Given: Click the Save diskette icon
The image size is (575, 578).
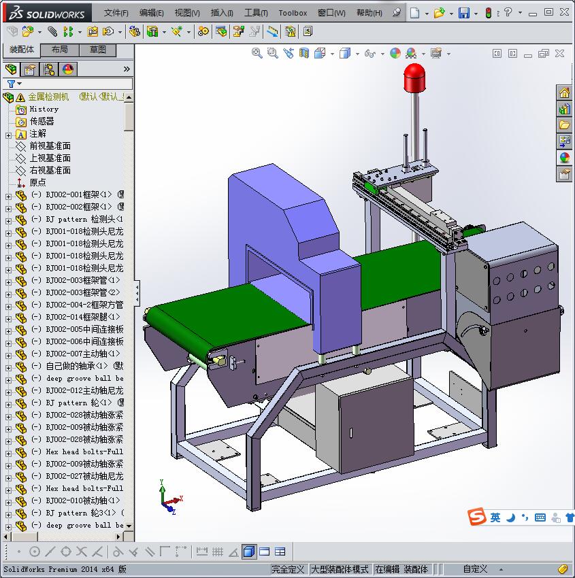Looking at the screenshot, I should 463,13.
